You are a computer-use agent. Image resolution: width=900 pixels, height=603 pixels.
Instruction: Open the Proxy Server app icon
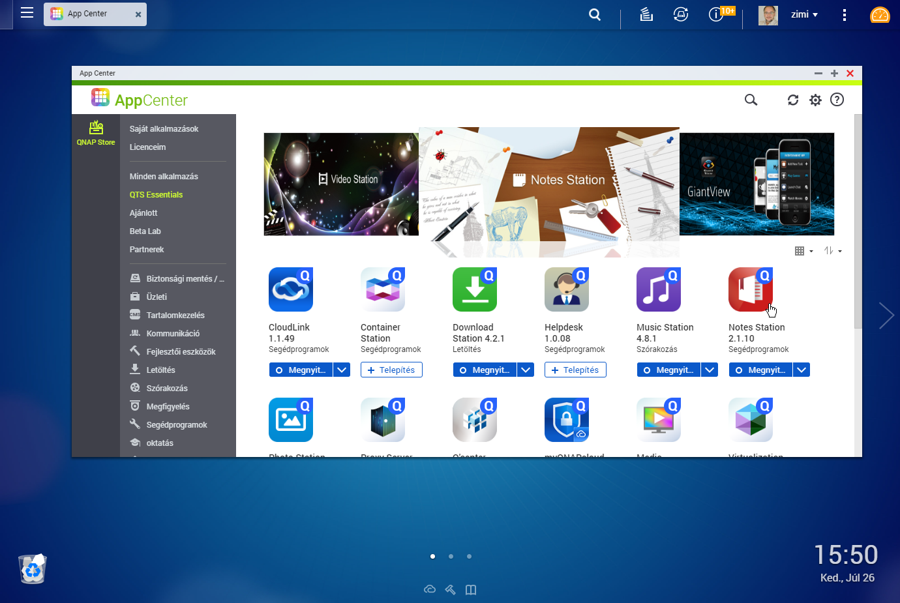(x=383, y=420)
